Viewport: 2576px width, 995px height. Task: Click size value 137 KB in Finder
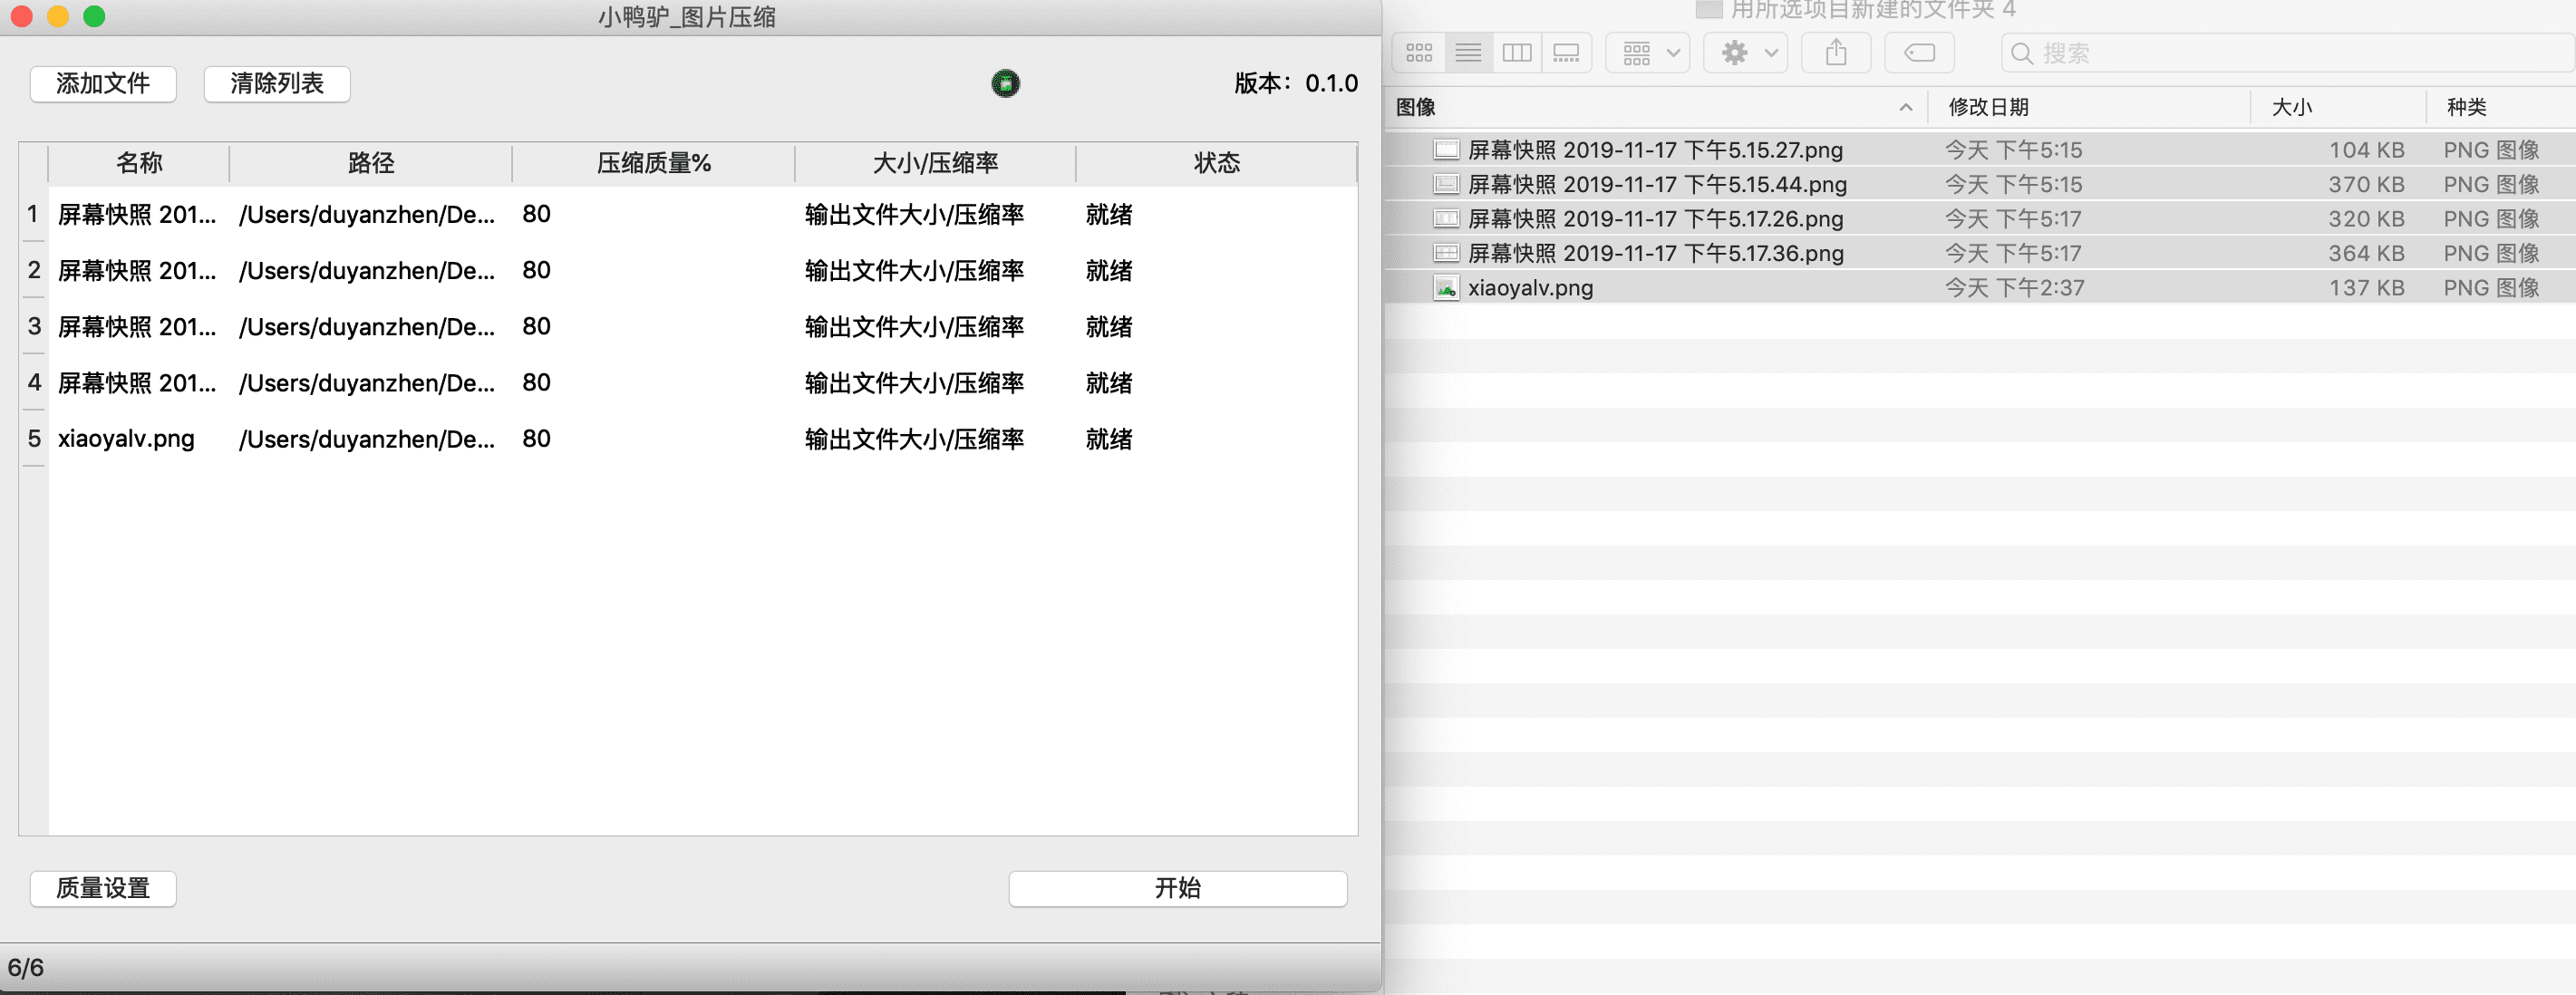pyautogui.click(x=2366, y=288)
